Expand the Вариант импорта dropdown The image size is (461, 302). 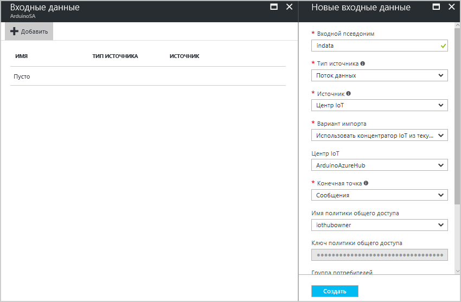[379, 136]
